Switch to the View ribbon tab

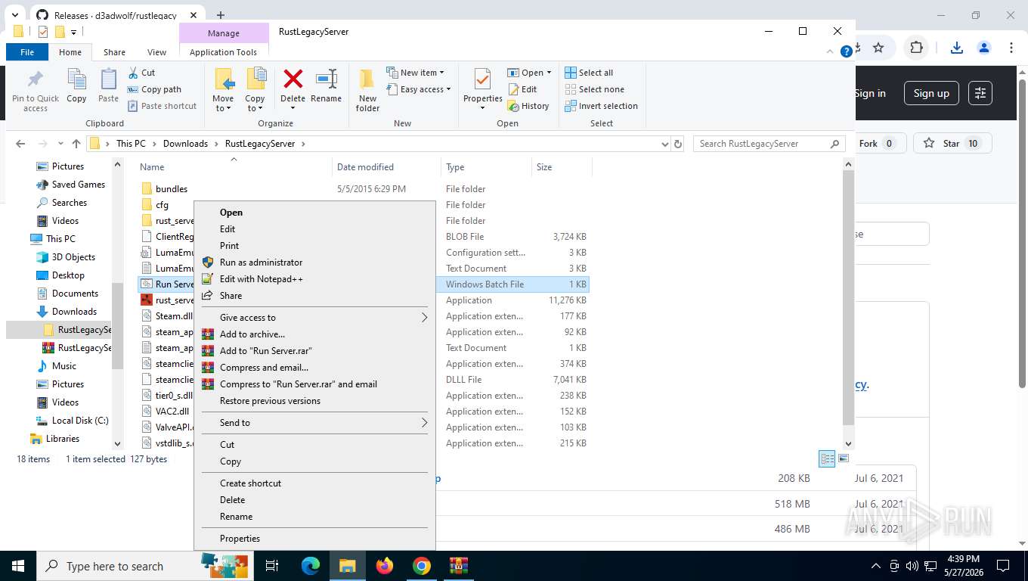coord(156,52)
